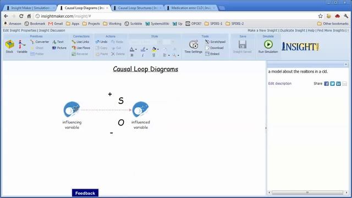Image resolution: width=352 pixels, height=198 pixels.
Task: Click the Folder primitive button
Action: pos(37,54)
